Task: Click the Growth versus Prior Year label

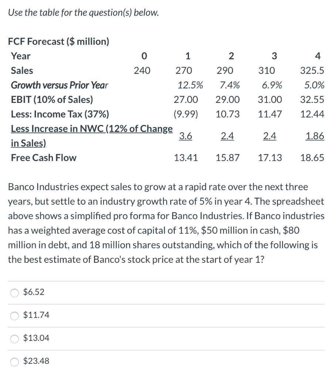Action: pyautogui.click(x=60, y=85)
